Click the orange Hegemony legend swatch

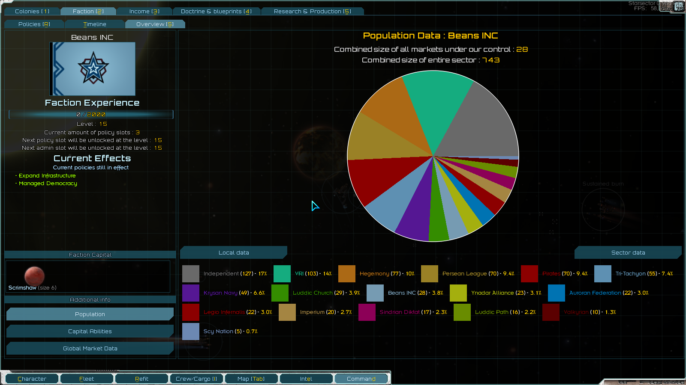(347, 274)
